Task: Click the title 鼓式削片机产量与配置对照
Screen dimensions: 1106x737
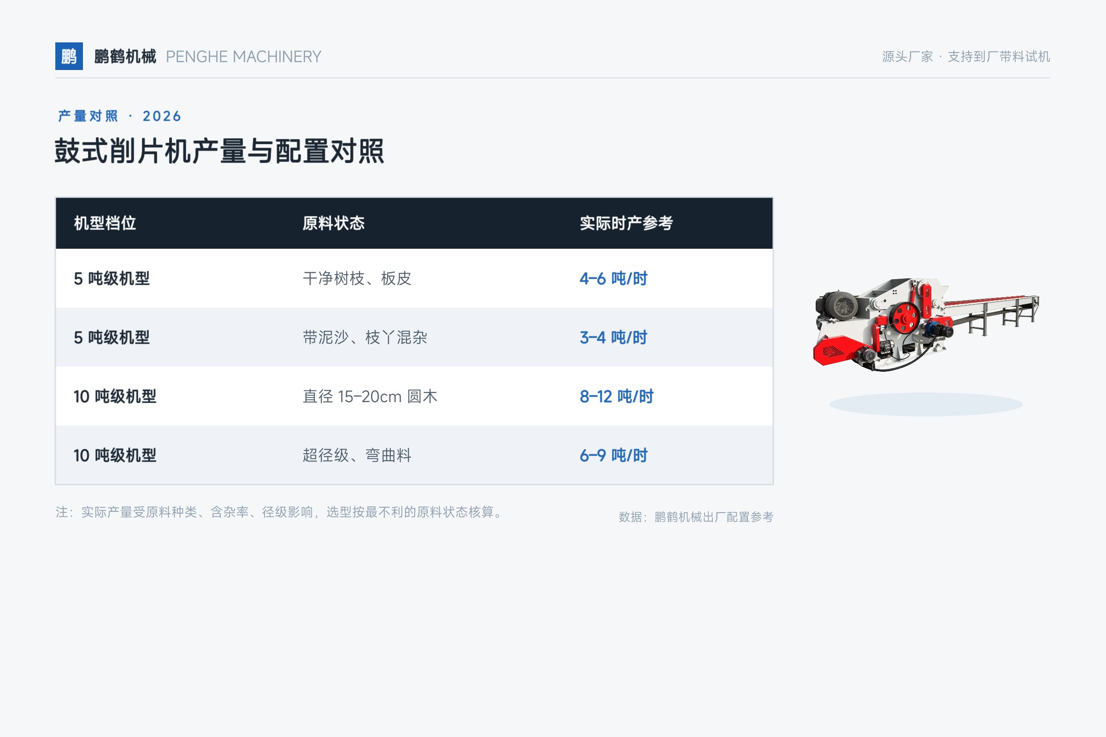Action: coord(220,152)
